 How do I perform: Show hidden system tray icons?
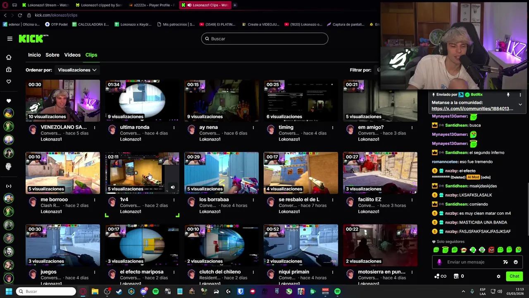tap(463, 291)
